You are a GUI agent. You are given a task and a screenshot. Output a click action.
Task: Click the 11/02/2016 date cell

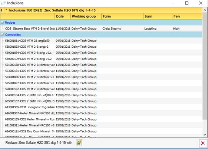pos(63,95)
